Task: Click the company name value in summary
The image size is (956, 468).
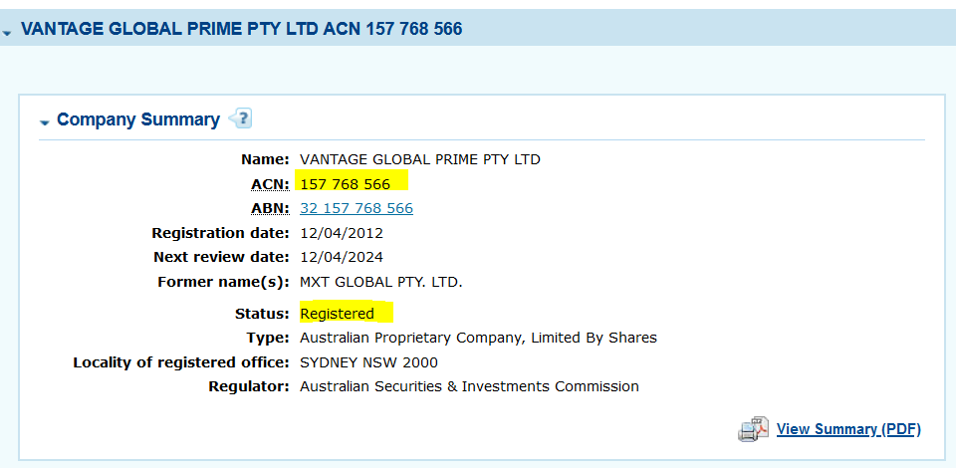Action: [x=420, y=159]
